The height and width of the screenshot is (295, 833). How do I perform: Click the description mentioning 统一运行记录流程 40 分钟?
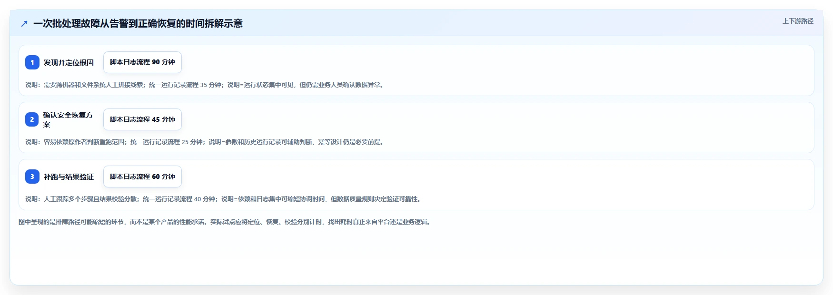point(224,199)
